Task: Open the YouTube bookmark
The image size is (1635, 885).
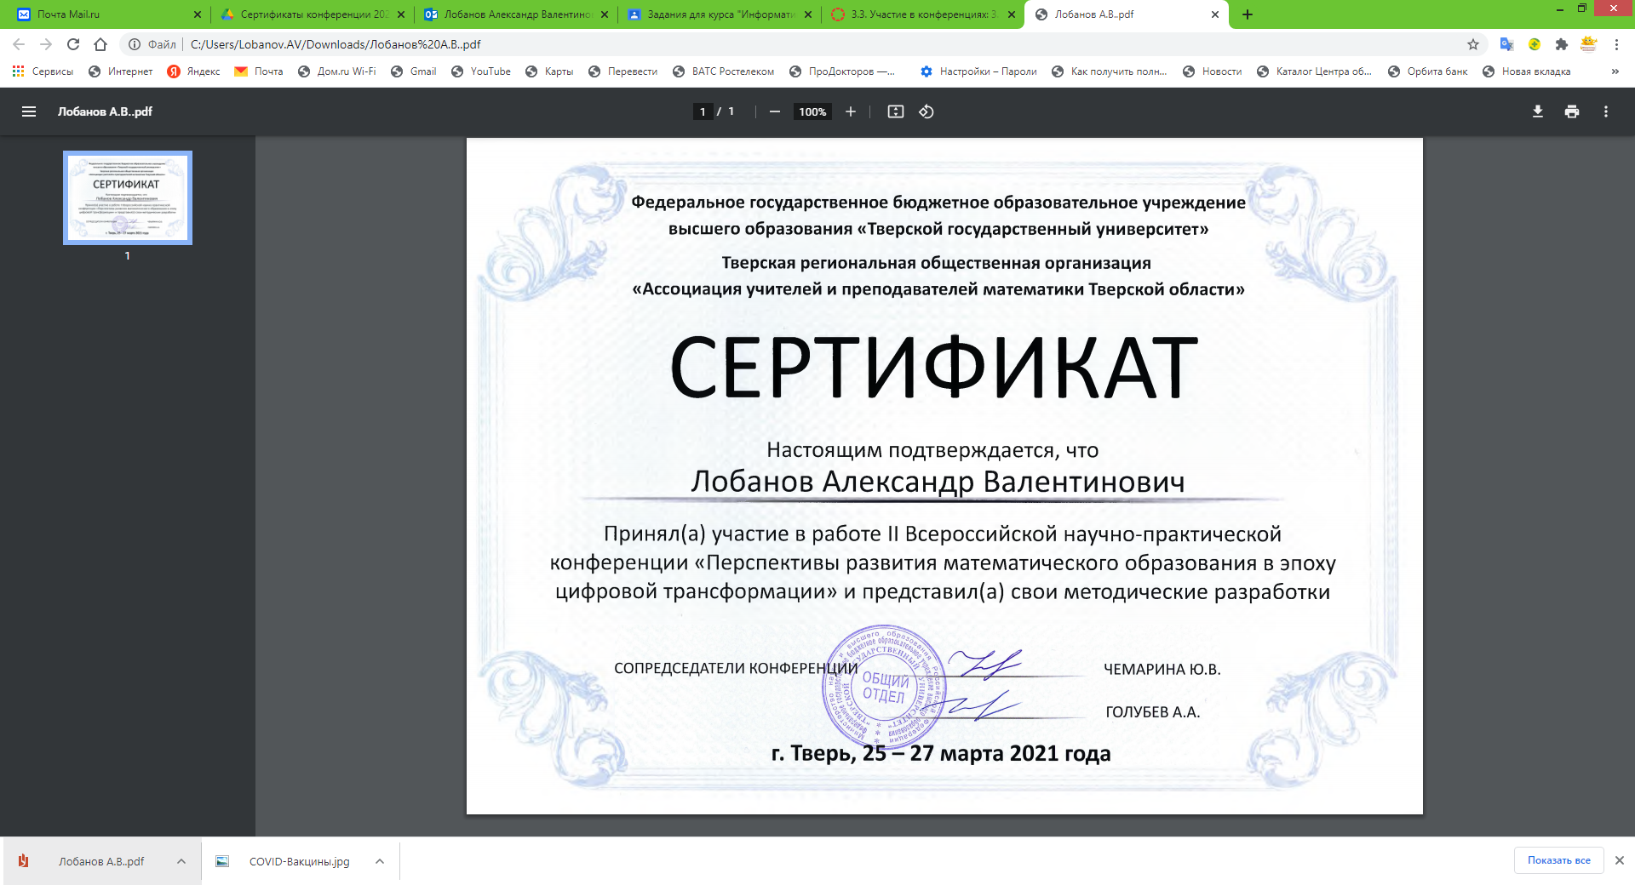Action: (481, 71)
